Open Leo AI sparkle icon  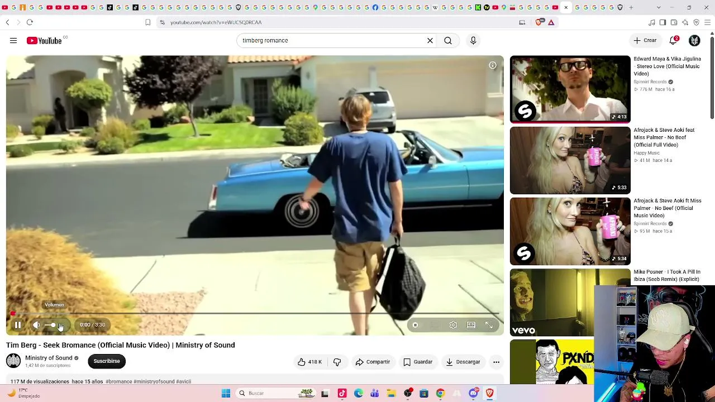(685, 22)
